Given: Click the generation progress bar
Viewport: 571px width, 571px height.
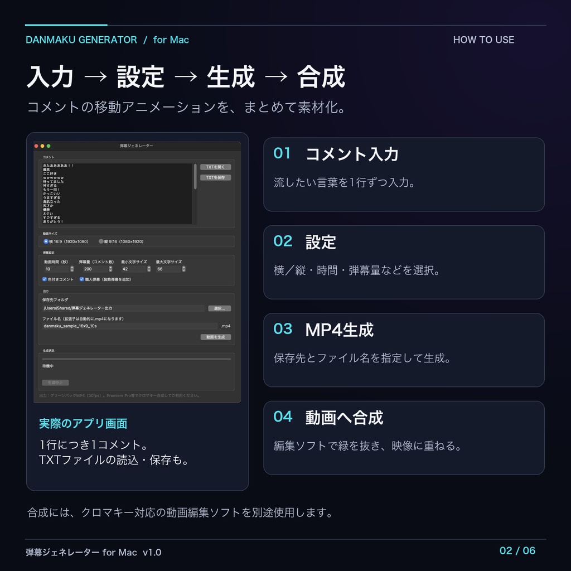Looking at the screenshot, I should click(x=137, y=359).
